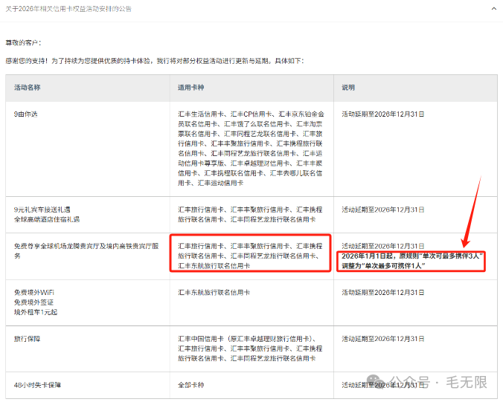Click the extension date in the 9元礼宾车接送礼遇 row

pos(383,210)
